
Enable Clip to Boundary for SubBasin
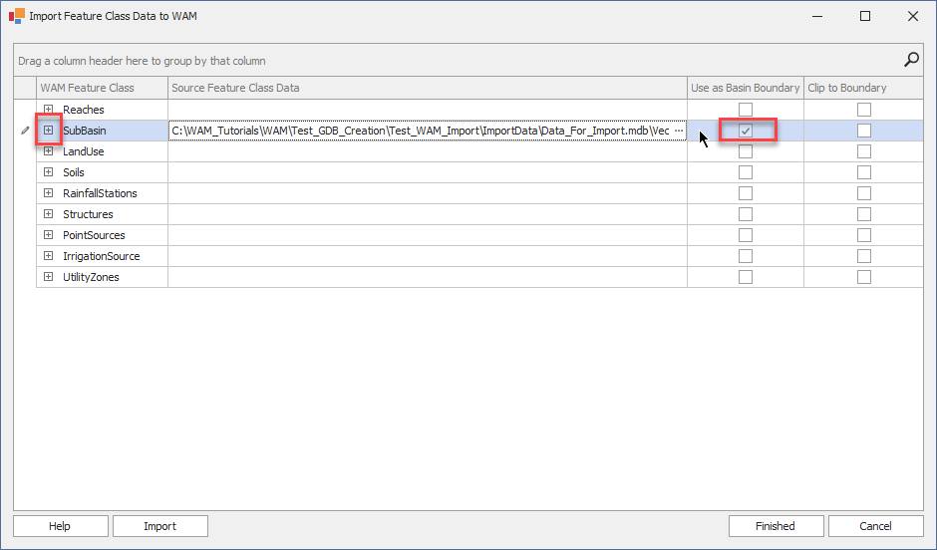864,131
